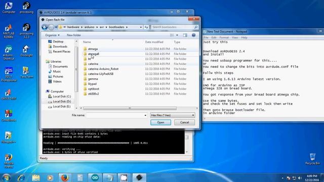This screenshot has height=182, width=324.
Task: Select the atmega8 folder
Action: coord(93,54)
